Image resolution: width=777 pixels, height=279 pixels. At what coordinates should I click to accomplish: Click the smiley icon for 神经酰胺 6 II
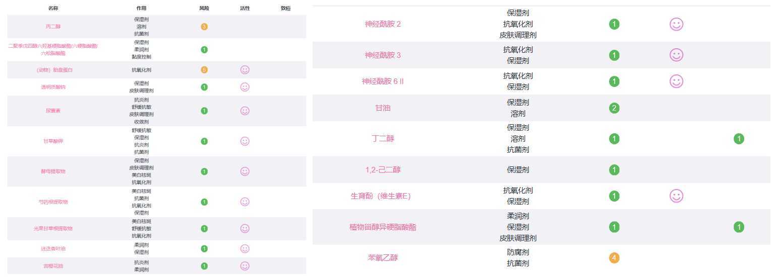pos(676,81)
